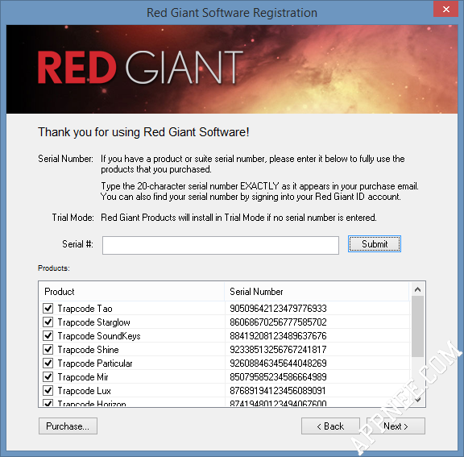The image size is (464, 457).
Task: Disable the Trapcode Particular checkbox
Action: [x=48, y=363]
